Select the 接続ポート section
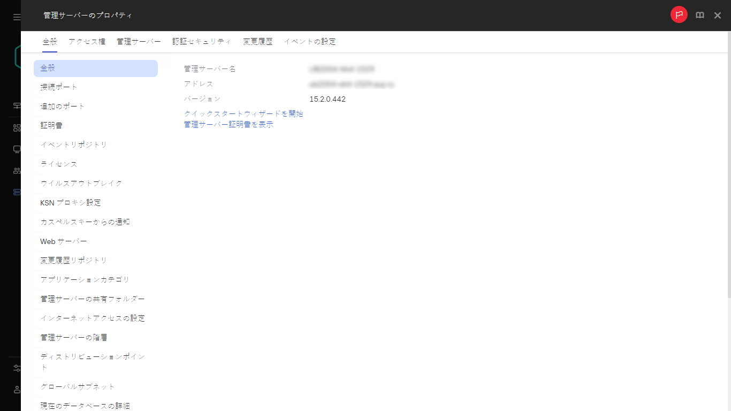The width and height of the screenshot is (731, 411). pyautogui.click(x=58, y=87)
